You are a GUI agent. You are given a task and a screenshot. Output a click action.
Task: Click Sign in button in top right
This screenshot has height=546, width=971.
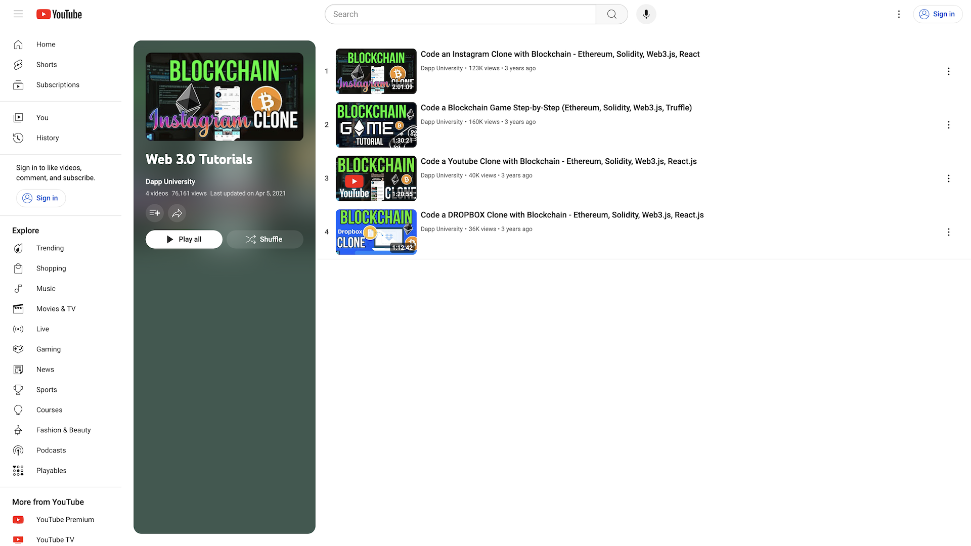[x=938, y=14]
